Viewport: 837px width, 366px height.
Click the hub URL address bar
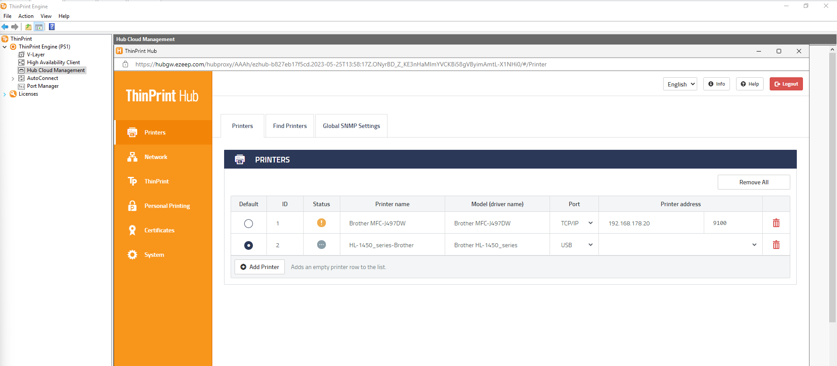(x=341, y=64)
